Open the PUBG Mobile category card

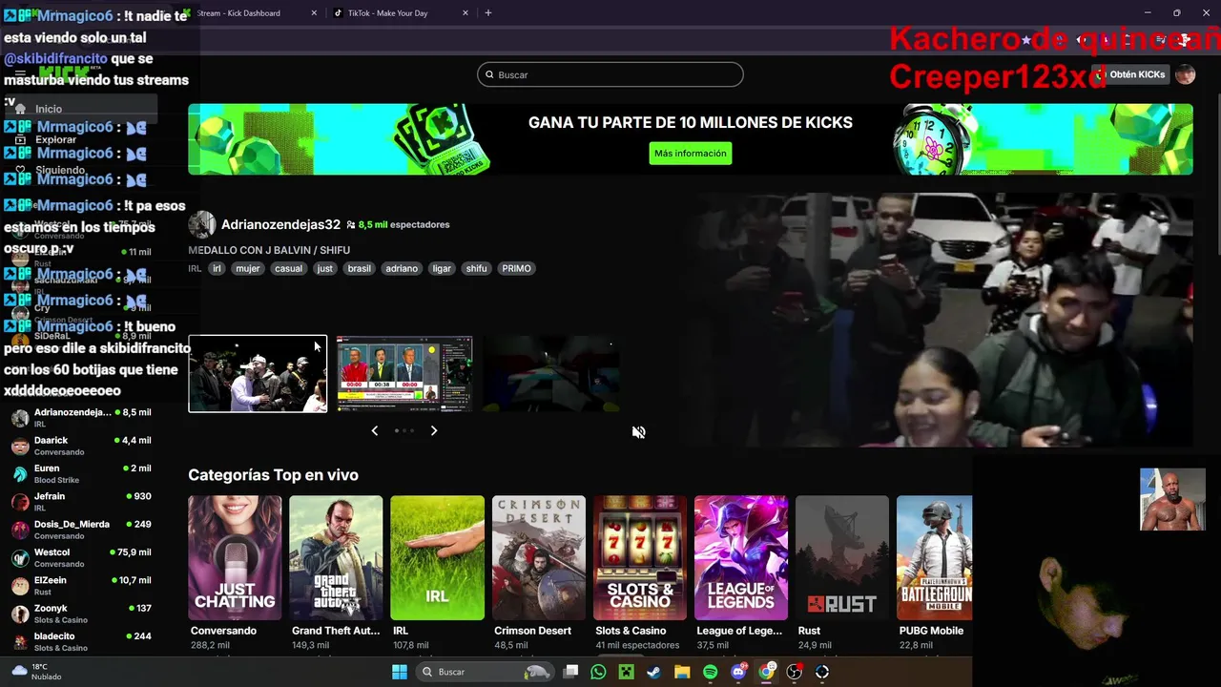click(935, 558)
